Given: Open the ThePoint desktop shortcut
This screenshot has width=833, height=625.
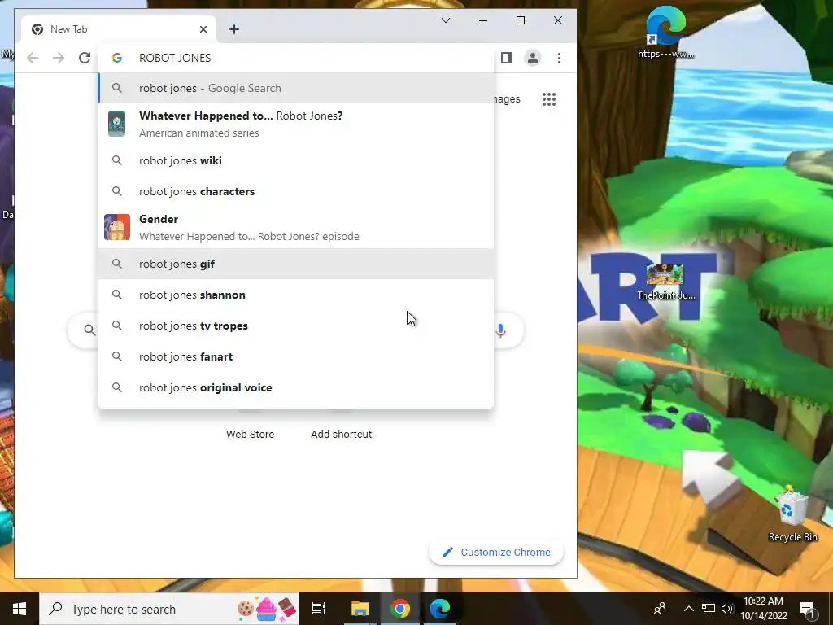Looking at the screenshot, I should (665, 282).
